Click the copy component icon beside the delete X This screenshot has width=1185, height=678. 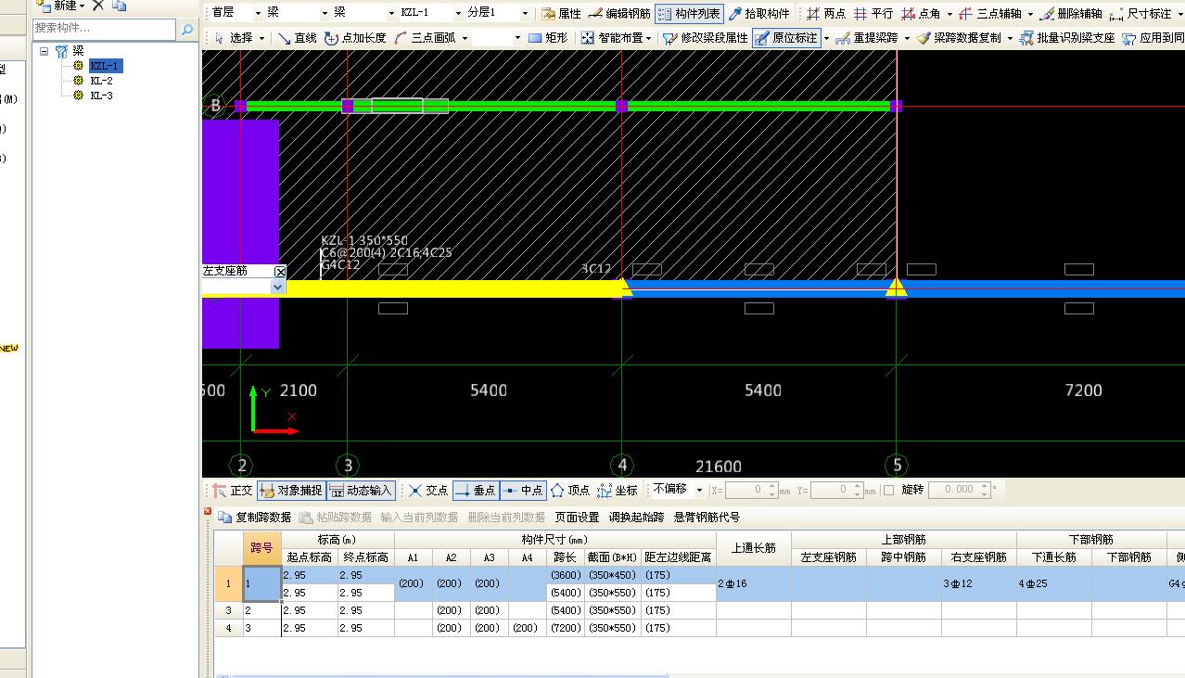point(119,6)
